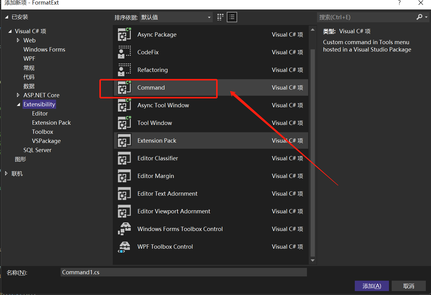Select Extension Pack in template list
Screen dimensions: 431x295
[157, 140]
